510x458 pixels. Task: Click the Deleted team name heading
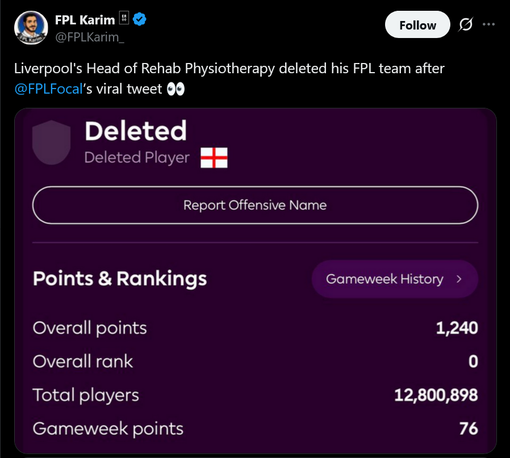pos(135,131)
